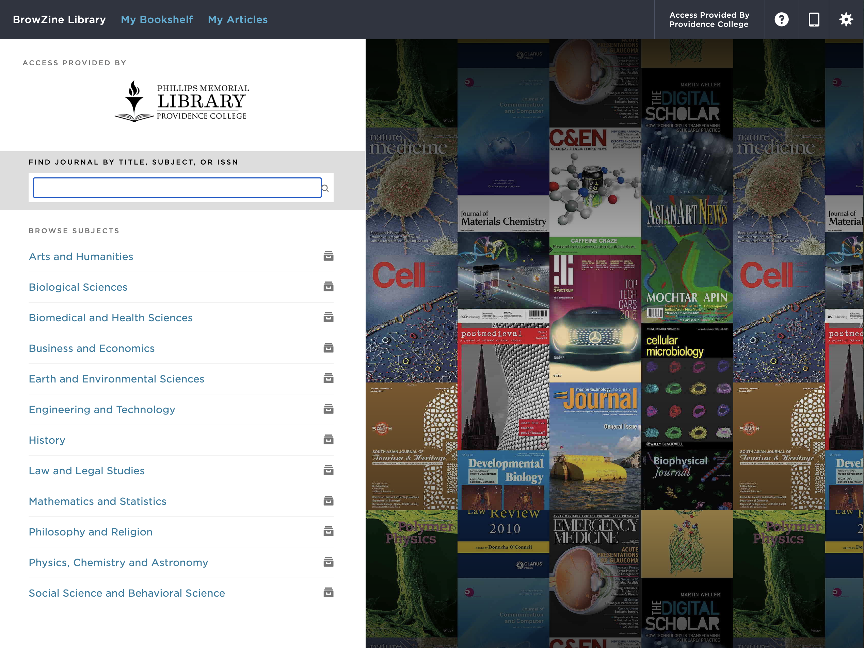The height and width of the screenshot is (648, 864).
Task: Click drawer icon for Mathematics and Statistics
Action: tap(329, 500)
